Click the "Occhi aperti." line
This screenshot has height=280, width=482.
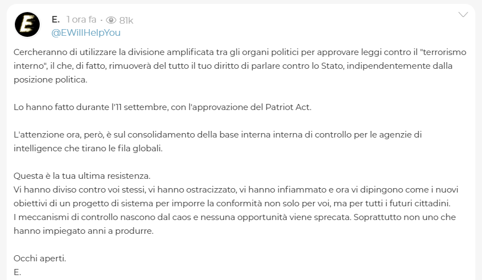click(x=40, y=259)
